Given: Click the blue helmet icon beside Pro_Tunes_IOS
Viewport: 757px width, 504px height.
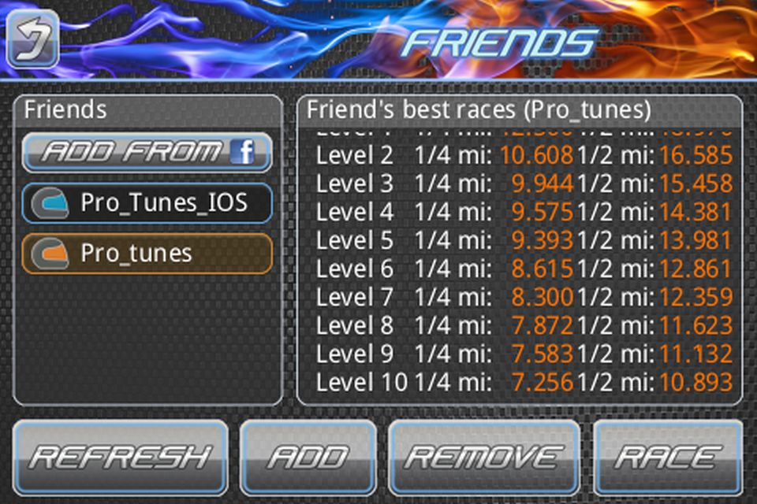Looking at the screenshot, I should tap(50, 203).
